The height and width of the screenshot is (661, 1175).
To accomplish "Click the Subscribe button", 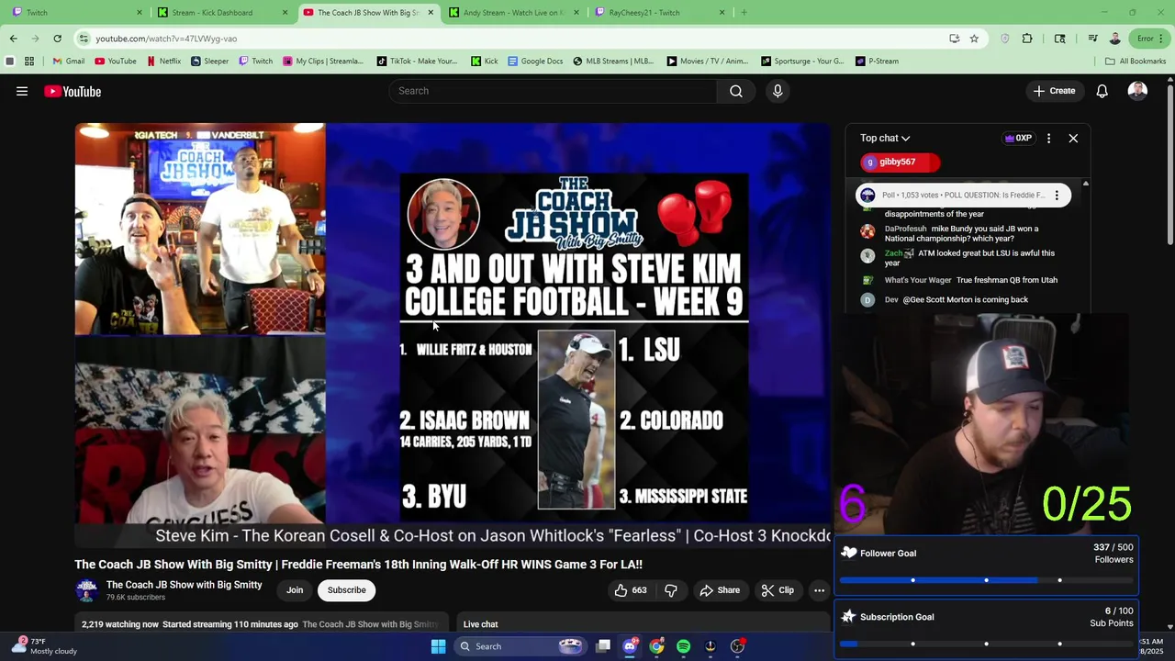I will pos(347,590).
